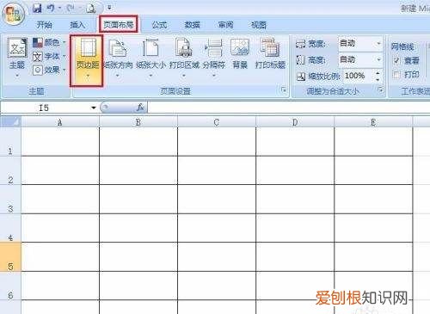
Task: Open the Name Box dropdown arrow
Action: point(94,108)
